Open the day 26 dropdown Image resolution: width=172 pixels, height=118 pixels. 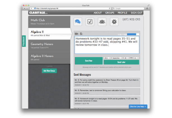click(x=126, y=58)
